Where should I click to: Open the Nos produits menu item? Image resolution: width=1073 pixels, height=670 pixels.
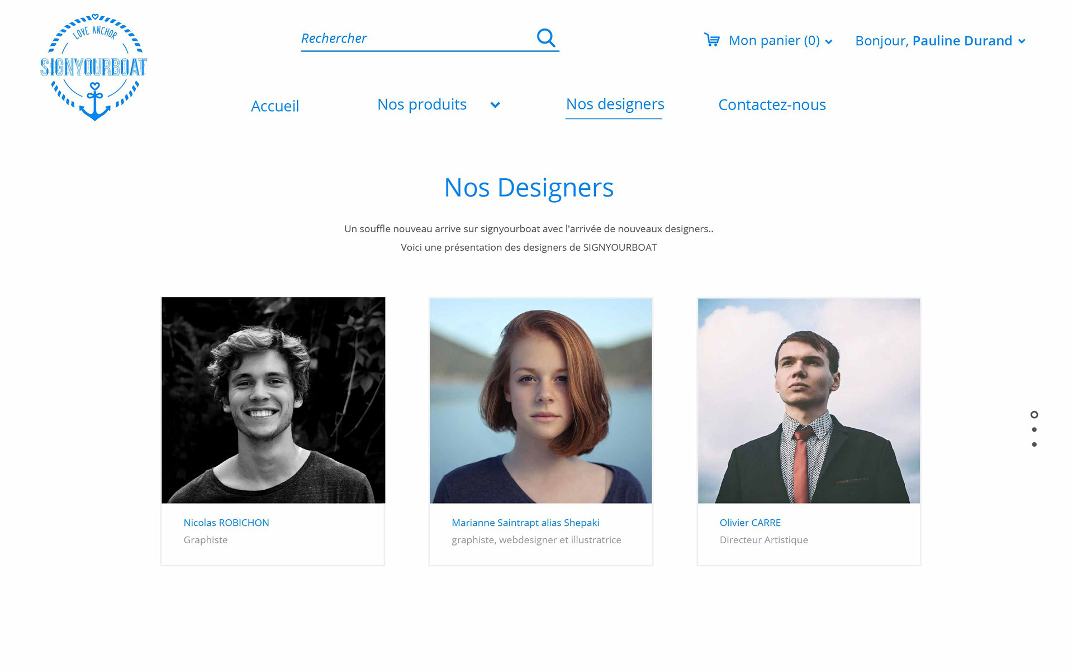[422, 104]
